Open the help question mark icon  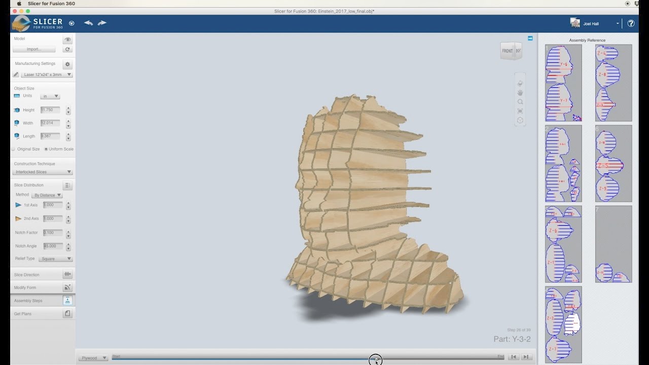631,23
